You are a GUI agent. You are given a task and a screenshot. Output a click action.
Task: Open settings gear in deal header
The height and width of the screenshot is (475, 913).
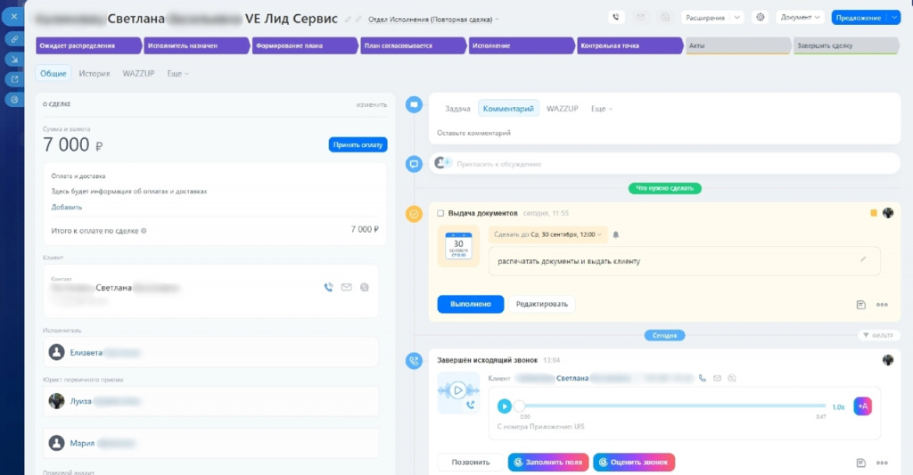point(760,18)
